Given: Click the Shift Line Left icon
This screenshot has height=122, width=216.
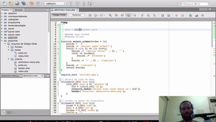Looking at the screenshot, I should coord(163,15).
